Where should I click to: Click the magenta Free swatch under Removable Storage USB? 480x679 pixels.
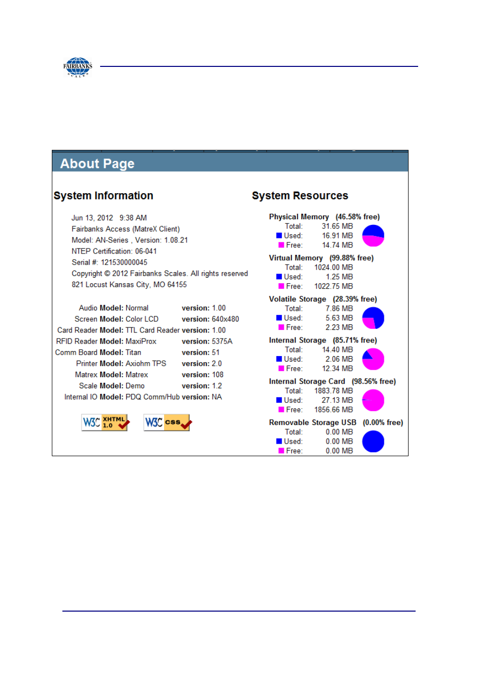[x=281, y=451]
